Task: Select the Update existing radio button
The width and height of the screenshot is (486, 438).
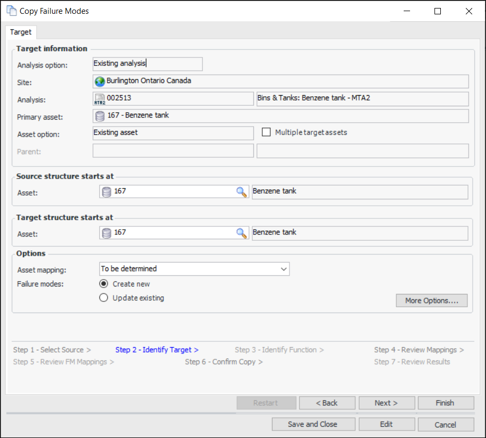Action: coord(104,298)
